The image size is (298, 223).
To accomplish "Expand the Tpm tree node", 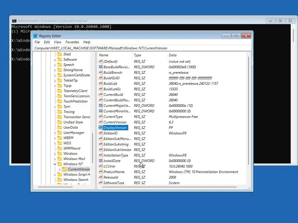I will 55,107.
